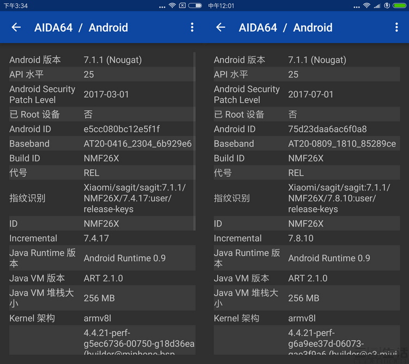The image size is (409, 364).
Task: Tap the right screen's 代号 label
Action: (222, 173)
